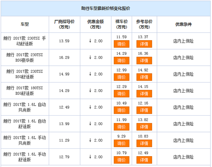Click discount 2.00 in 1.6L 手动风尚版 row
Viewport: 212px width, 167px height.
pos(96,140)
